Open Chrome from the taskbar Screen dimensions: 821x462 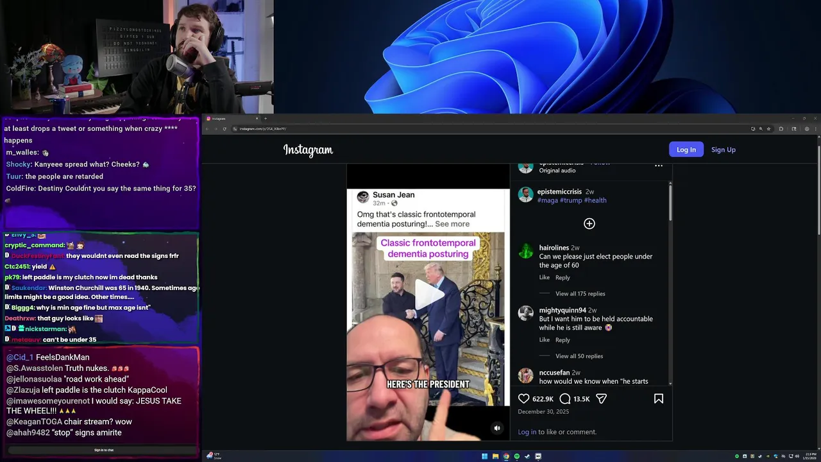pyautogui.click(x=506, y=456)
